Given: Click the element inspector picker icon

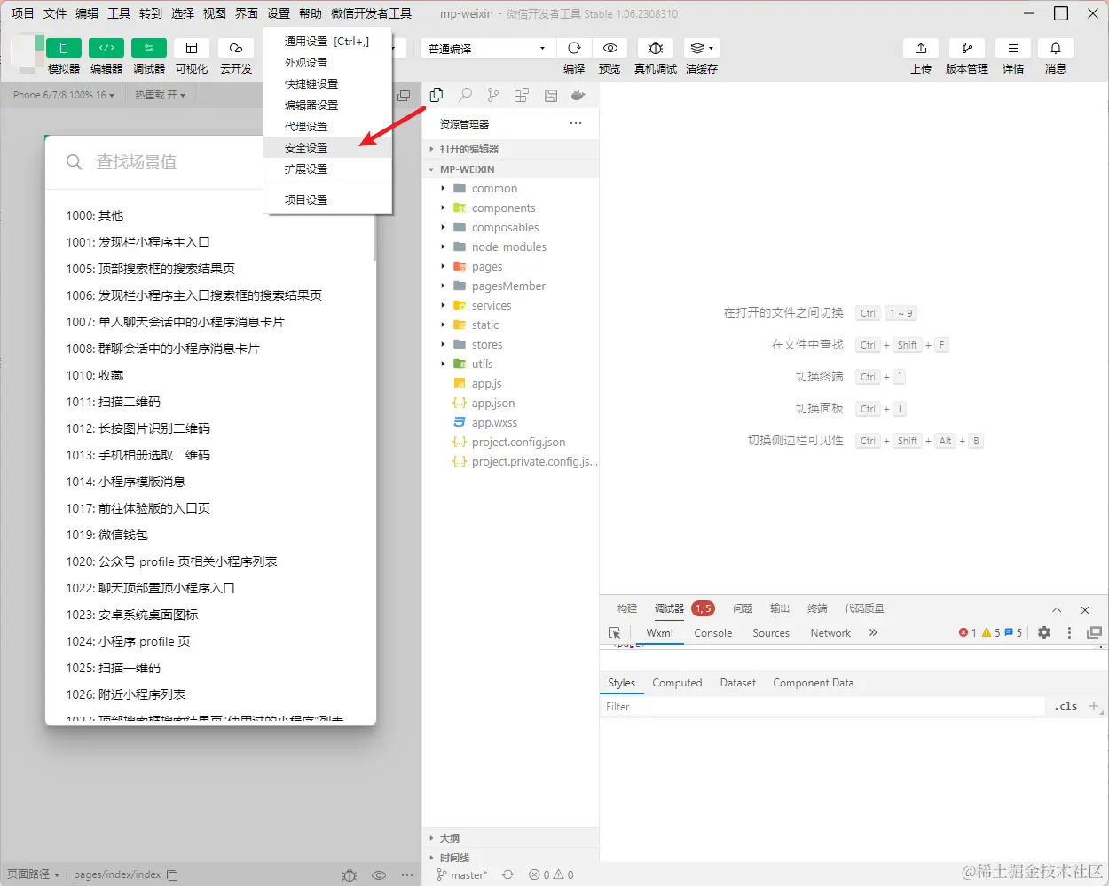Looking at the screenshot, I should tap(614, 633).
